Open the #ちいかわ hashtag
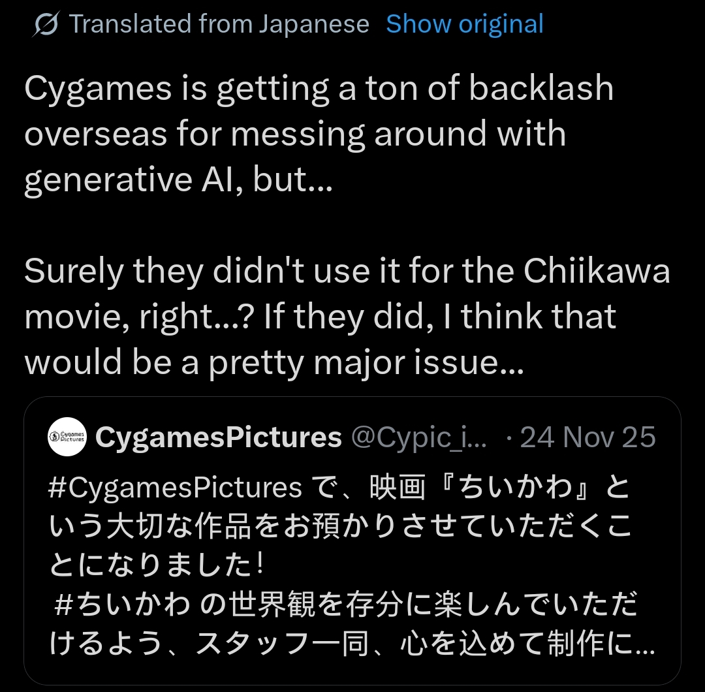Viewport: 705px width, 692px height. pyautogui.click(x=122, y=604)
